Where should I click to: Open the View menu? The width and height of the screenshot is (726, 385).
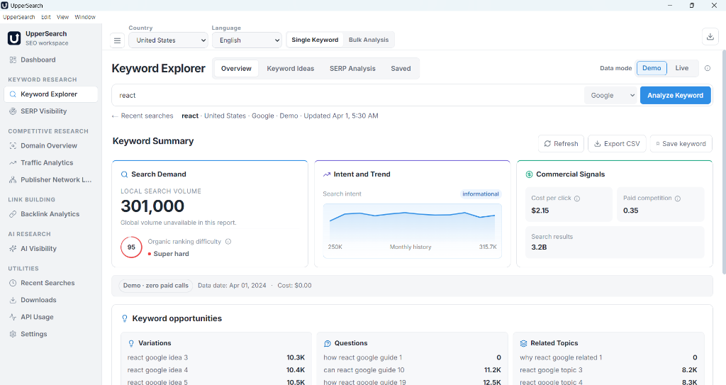pos(62,17)
